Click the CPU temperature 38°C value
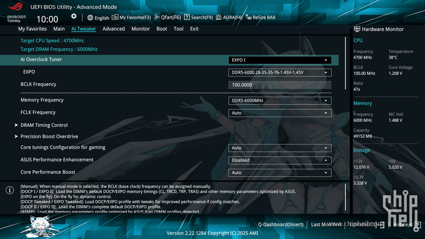The image size is (425, 239). click(x=393, y=57)
